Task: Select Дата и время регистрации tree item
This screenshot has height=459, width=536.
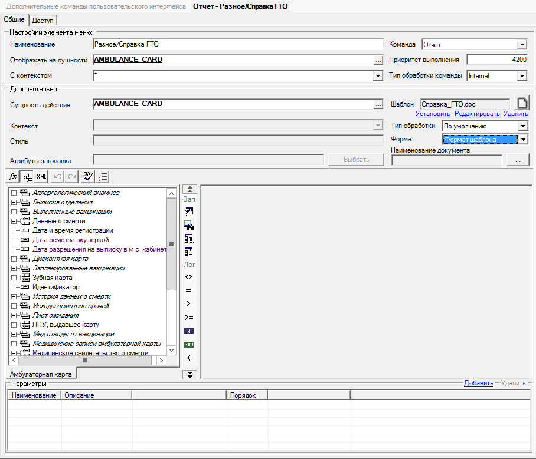Action: coord(73,231)
